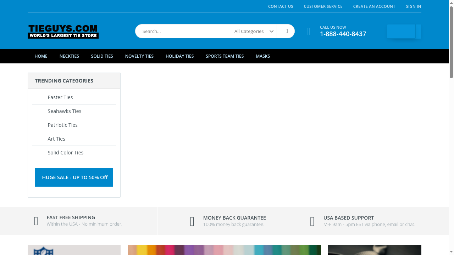Click the phone icon beside Call Us Now

click(x=309, y=32)
